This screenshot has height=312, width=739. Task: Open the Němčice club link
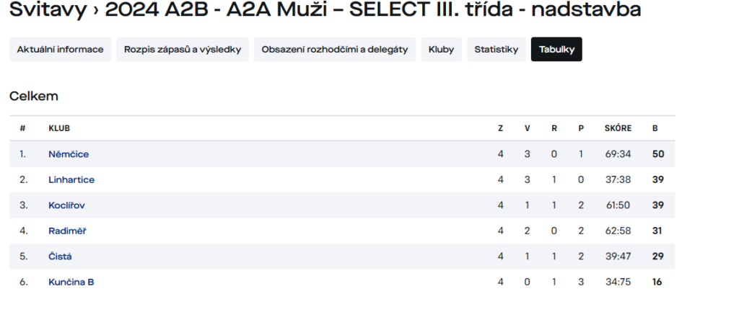click(69, 154)
